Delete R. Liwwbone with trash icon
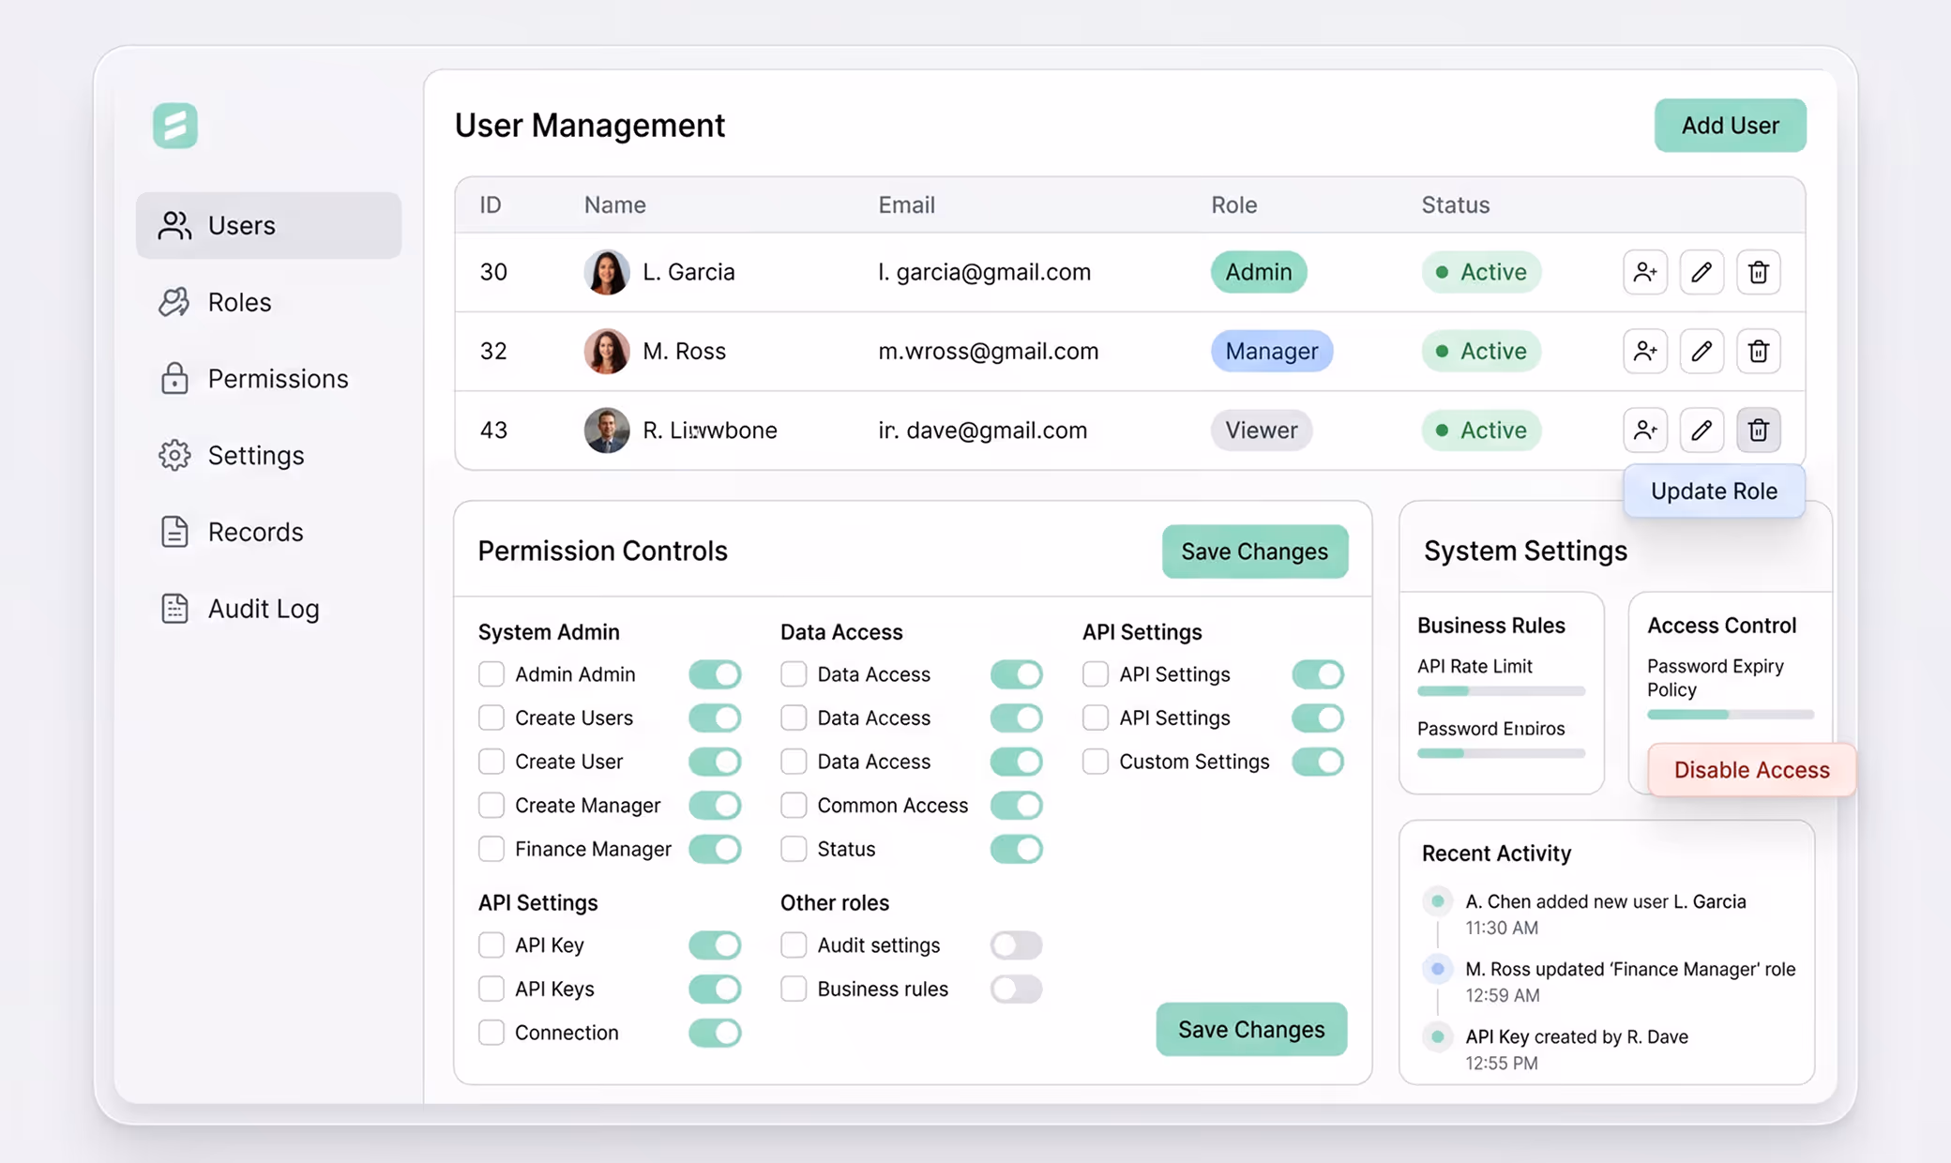This screenshot has height=1163, width=1951. point(1759,430)
